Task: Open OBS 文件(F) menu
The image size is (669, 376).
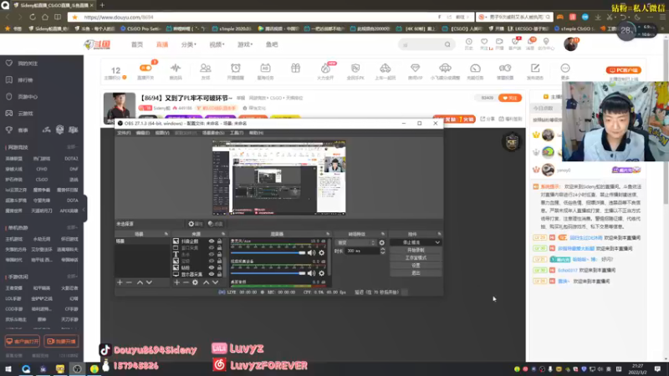Action: coord(124,133)
